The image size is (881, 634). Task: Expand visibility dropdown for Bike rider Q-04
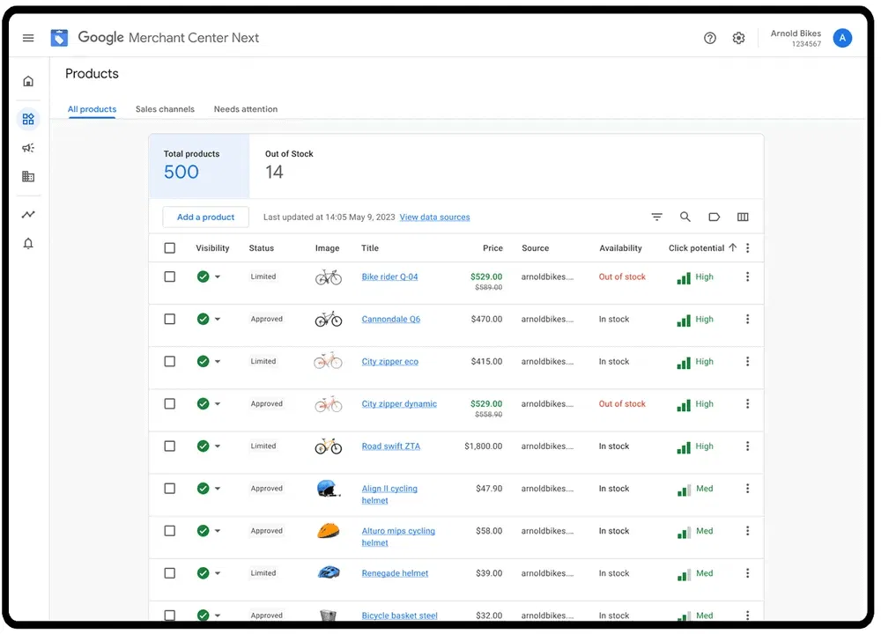[218, 276]
